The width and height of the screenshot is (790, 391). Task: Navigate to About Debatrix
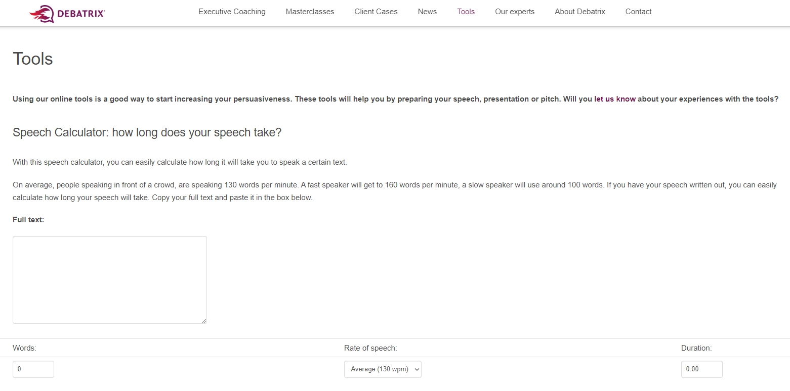point(579,12)
